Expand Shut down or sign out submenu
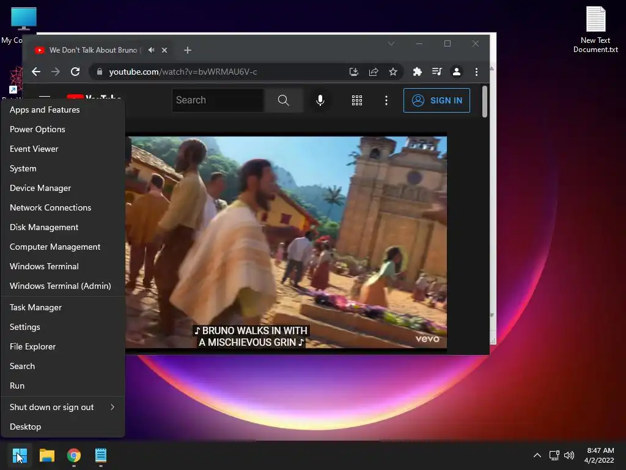Viewport: 626px width, 470px height. point(63,407)
